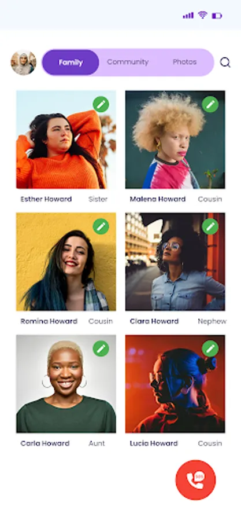The height and width of the screenshot is (521, 241).
Task: Click the pencil icon on Romina Howard's photo
Action: (x=101, y=226)
